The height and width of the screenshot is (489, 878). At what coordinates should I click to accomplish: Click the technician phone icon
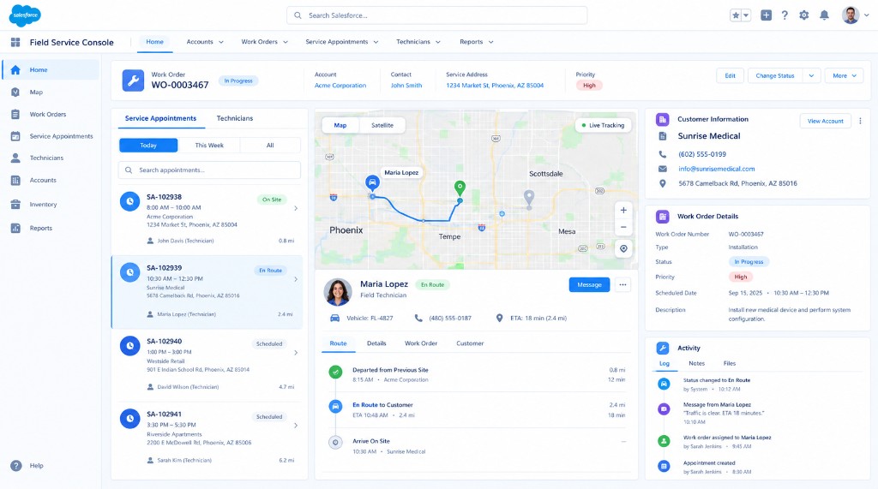tap(418, 318)
